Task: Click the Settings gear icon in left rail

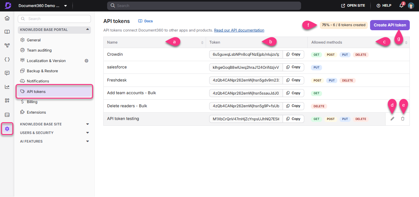Action: click(x=7, y=129)
